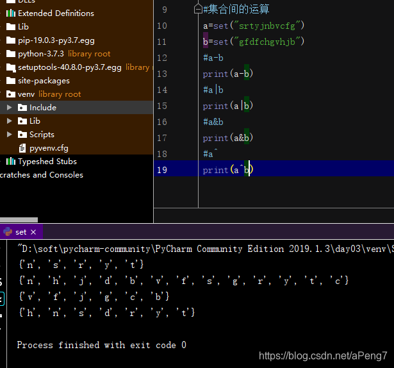The height and width of the screenshot is (368, 394).
Task: Click the #a&b comment line
Action: click(213, 122)
